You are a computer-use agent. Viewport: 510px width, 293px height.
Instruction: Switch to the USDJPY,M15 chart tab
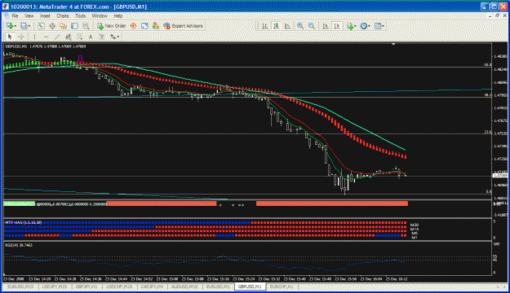click(55, 286)
